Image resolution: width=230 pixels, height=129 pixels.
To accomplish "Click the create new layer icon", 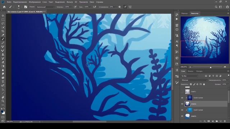I will click(x=221, y=121).
